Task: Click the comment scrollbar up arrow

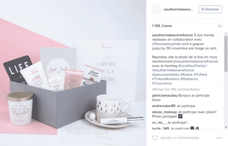Action: click(x=226, y=34)
